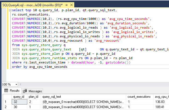Click plan_id cell with value 2
This screenshot has width=169, height=110.
coord(34,102)
